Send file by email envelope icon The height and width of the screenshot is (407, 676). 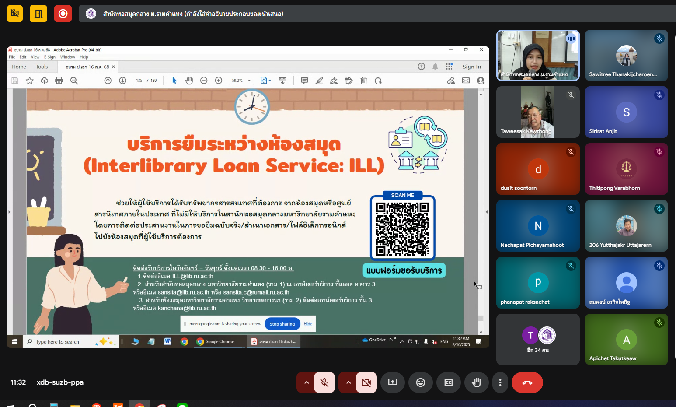(466, 81)
